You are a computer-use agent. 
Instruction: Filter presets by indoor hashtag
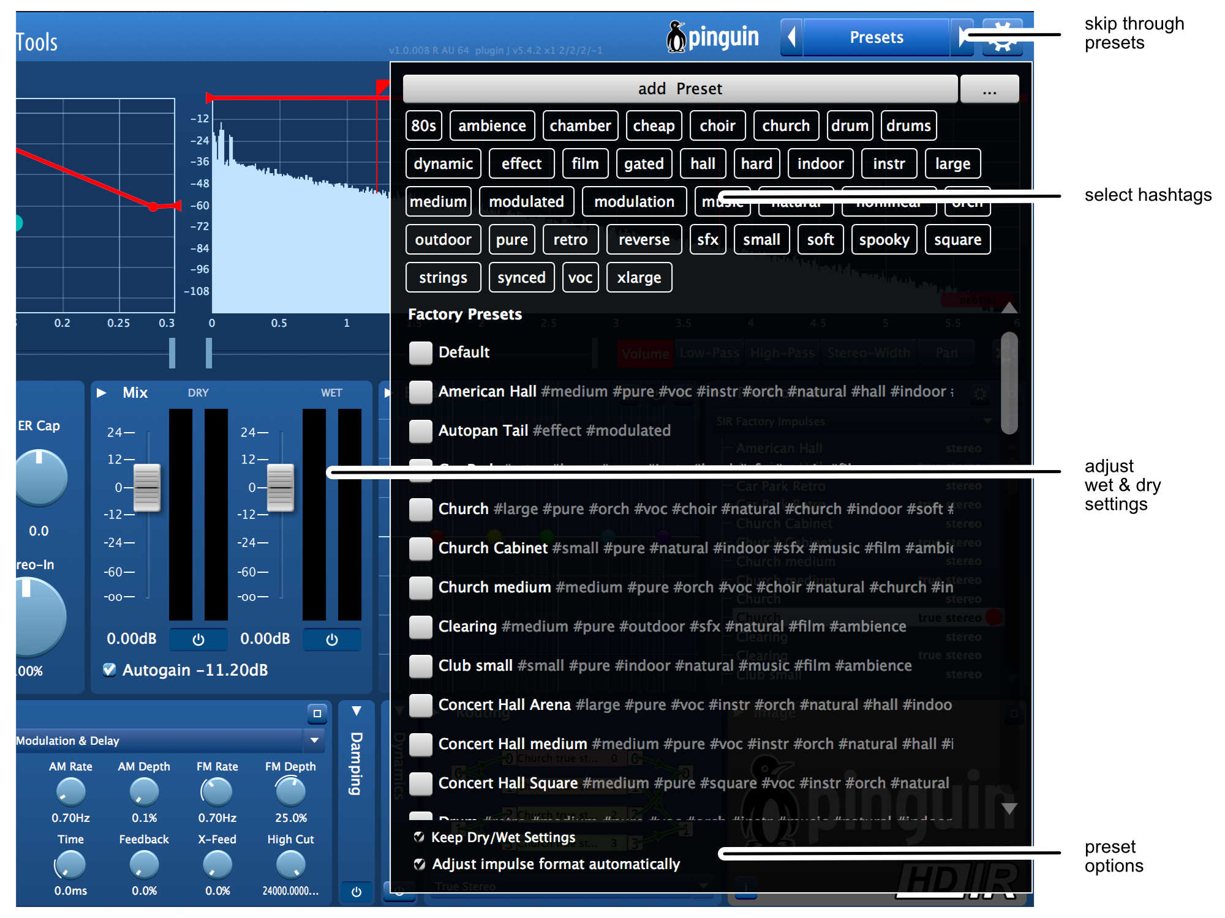tap(820, 164)
